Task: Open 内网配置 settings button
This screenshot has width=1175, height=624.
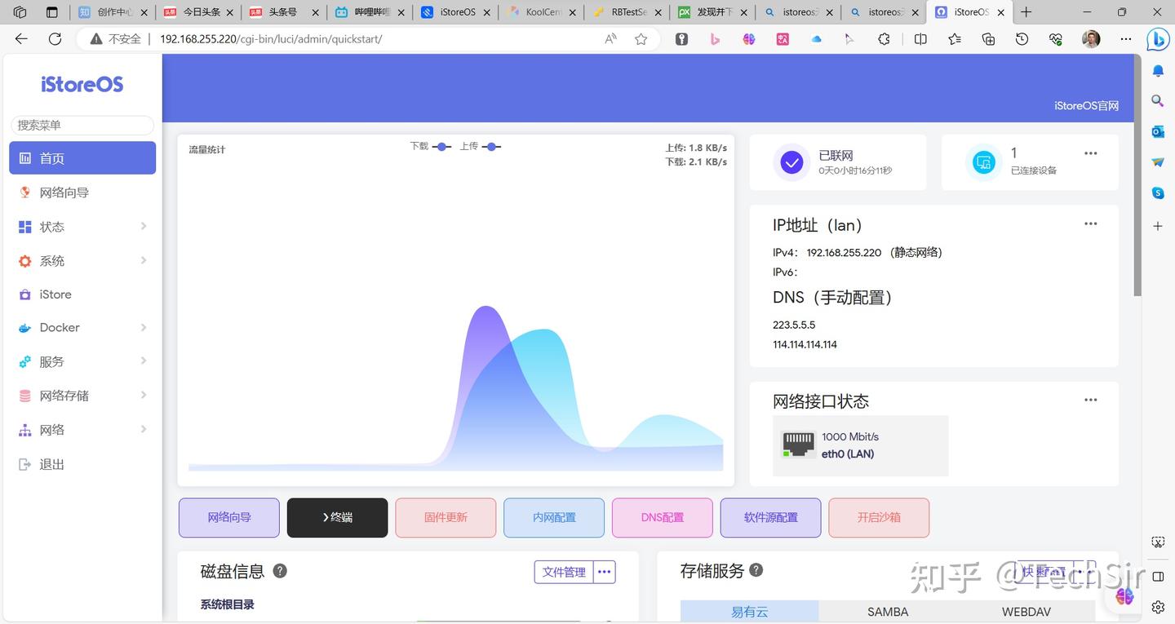Action: tap(554, 518)
